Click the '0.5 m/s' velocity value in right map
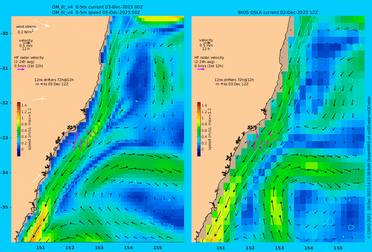The height and width of the screenshot is (252, 372). point(206,45)
